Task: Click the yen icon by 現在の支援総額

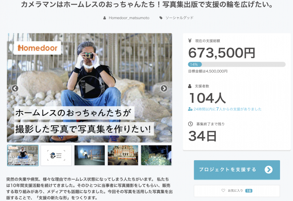Action: tap(190, 40)
